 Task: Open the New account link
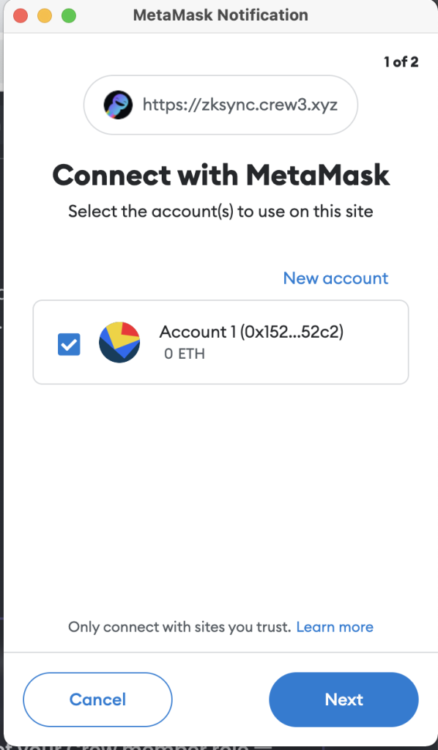coord(335,278)
